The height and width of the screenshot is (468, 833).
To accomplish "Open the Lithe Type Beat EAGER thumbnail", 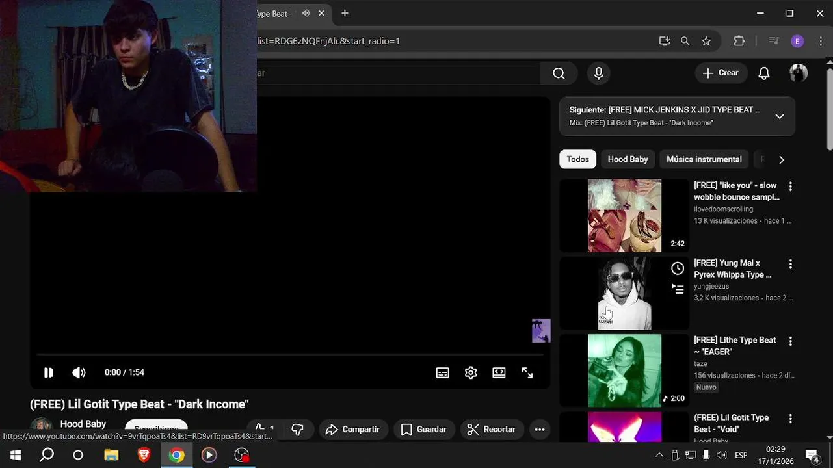I will (x=624, y=370).
